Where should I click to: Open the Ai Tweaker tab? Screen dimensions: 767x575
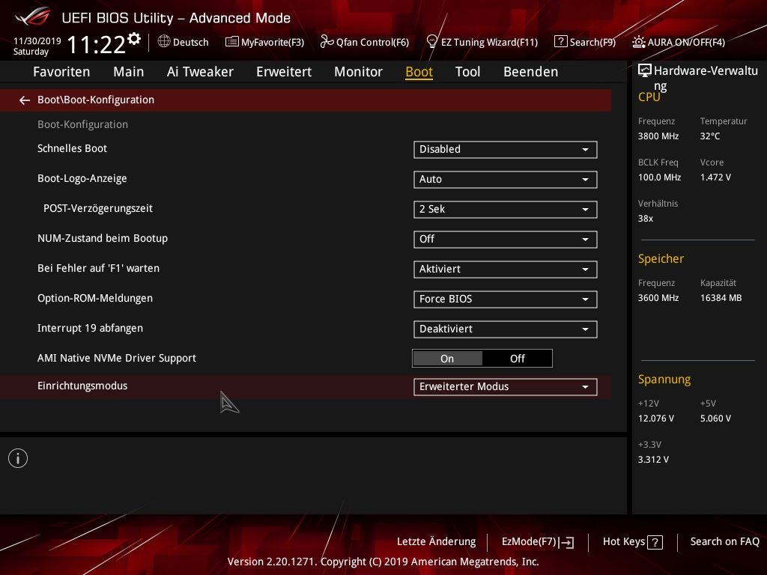point(200,72)
